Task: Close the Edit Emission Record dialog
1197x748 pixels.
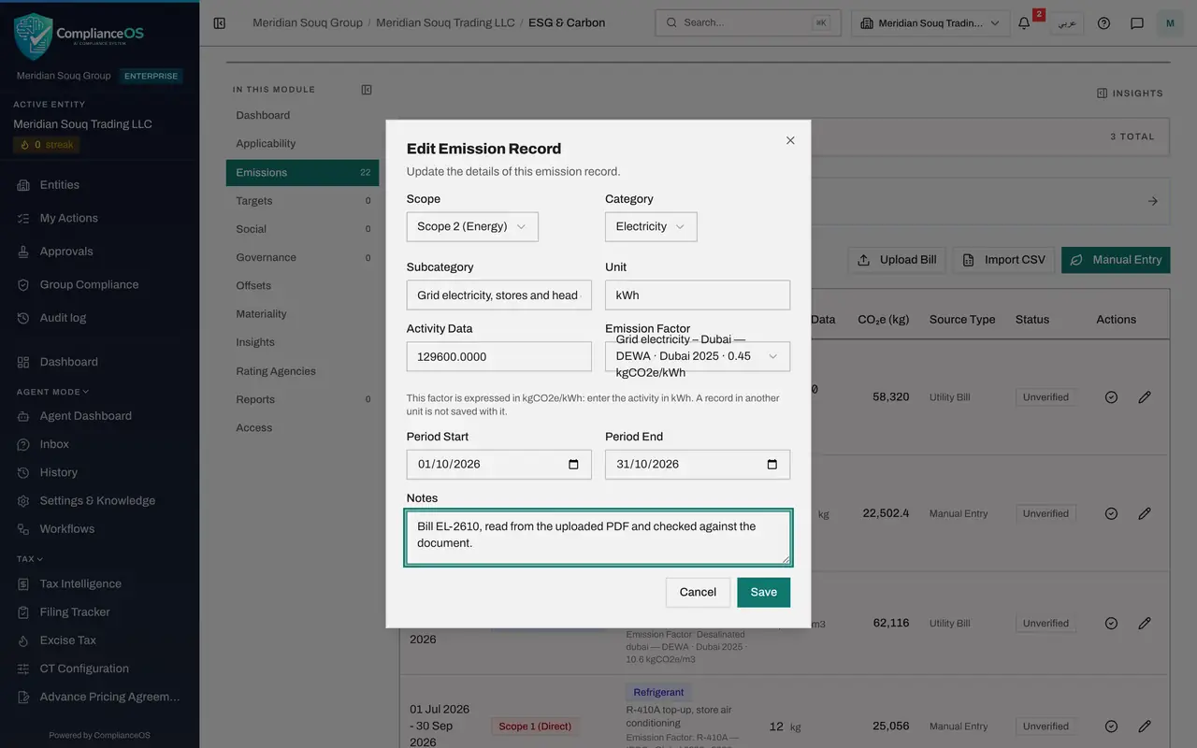Action: pos(790,140)
